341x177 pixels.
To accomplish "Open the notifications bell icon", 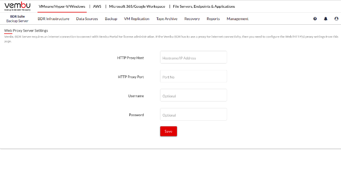I will [x=325, y=19].
